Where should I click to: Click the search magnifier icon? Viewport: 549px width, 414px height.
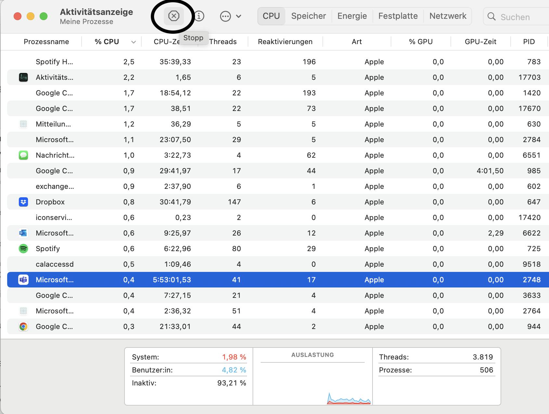[x=492, y=17]
